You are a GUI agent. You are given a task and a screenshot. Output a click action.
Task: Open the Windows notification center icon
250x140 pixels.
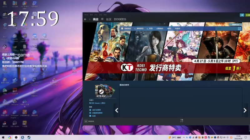246,138
